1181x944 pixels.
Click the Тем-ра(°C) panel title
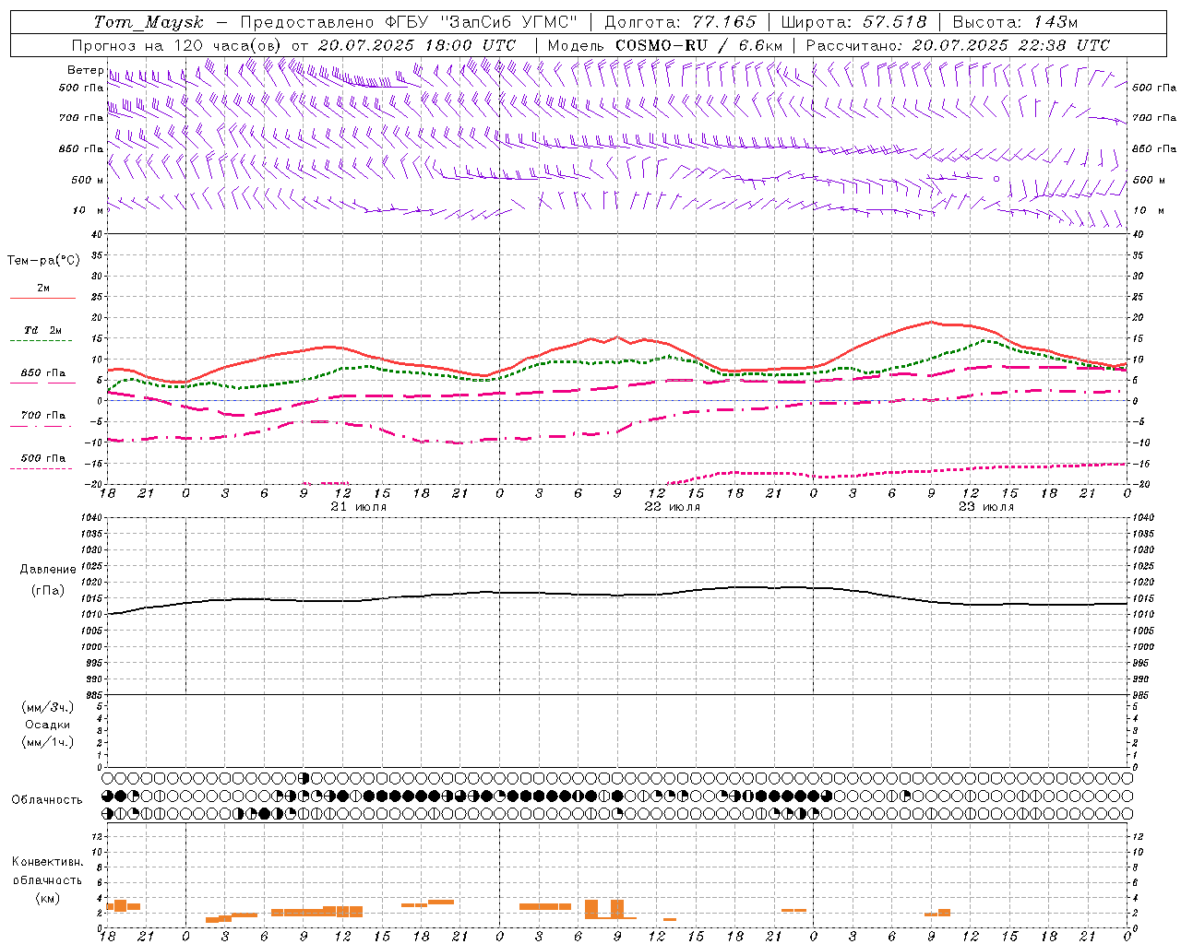tap(43, 261)
